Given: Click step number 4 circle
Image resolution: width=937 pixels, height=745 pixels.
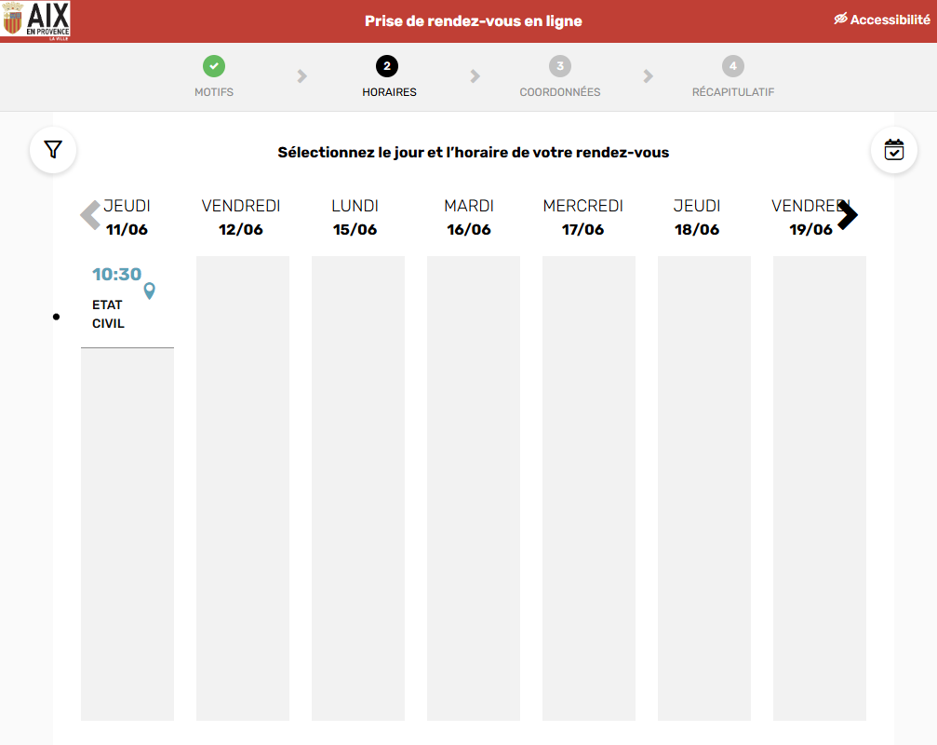Looking at the screenshot, I should coord(733,66).
